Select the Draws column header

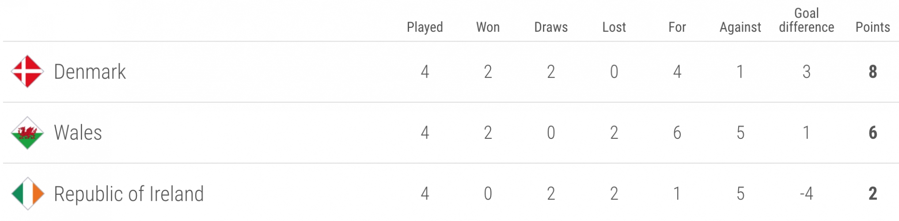point(551,27)
